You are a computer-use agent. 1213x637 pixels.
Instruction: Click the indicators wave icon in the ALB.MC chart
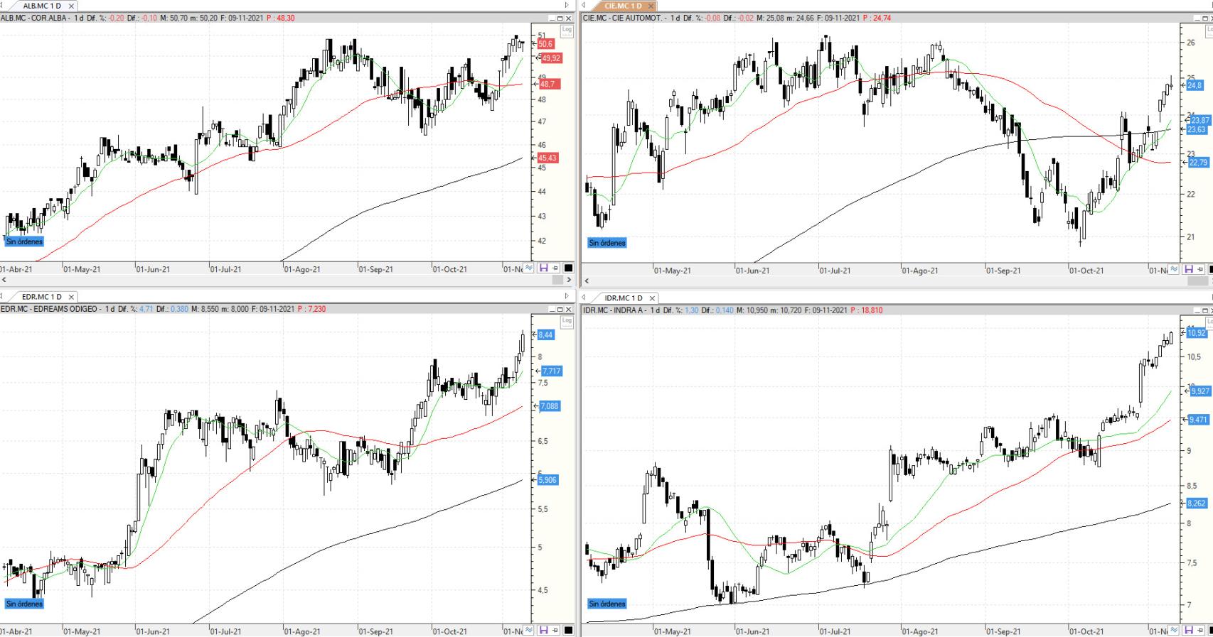point(529,268)
